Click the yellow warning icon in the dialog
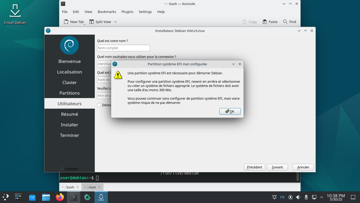Screen dimensions: 360x203 pyautogui.click(x=118, y=75)
